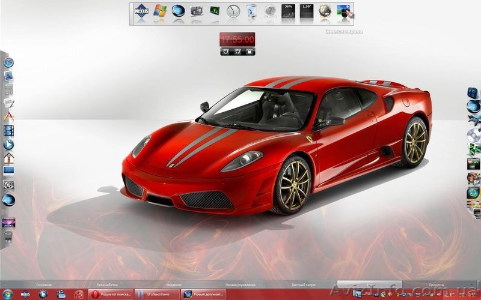Screen dimensions: 481x300
Task: Click the airplane icon in right dock
Action: pyautogui.click(x=474, y=119)
